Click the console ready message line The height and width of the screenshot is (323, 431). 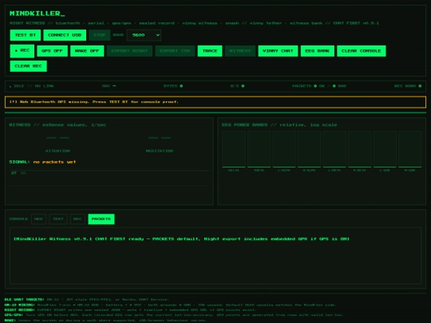tap(181, 239)
